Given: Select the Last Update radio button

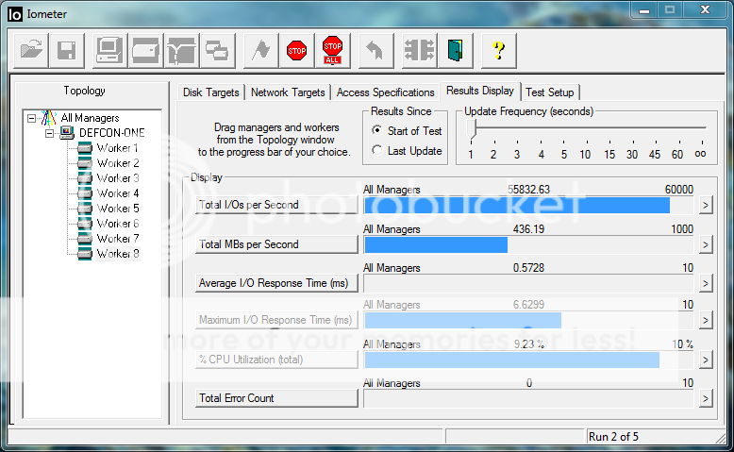Looking at the screenshot, I should (x=377, y=151).
